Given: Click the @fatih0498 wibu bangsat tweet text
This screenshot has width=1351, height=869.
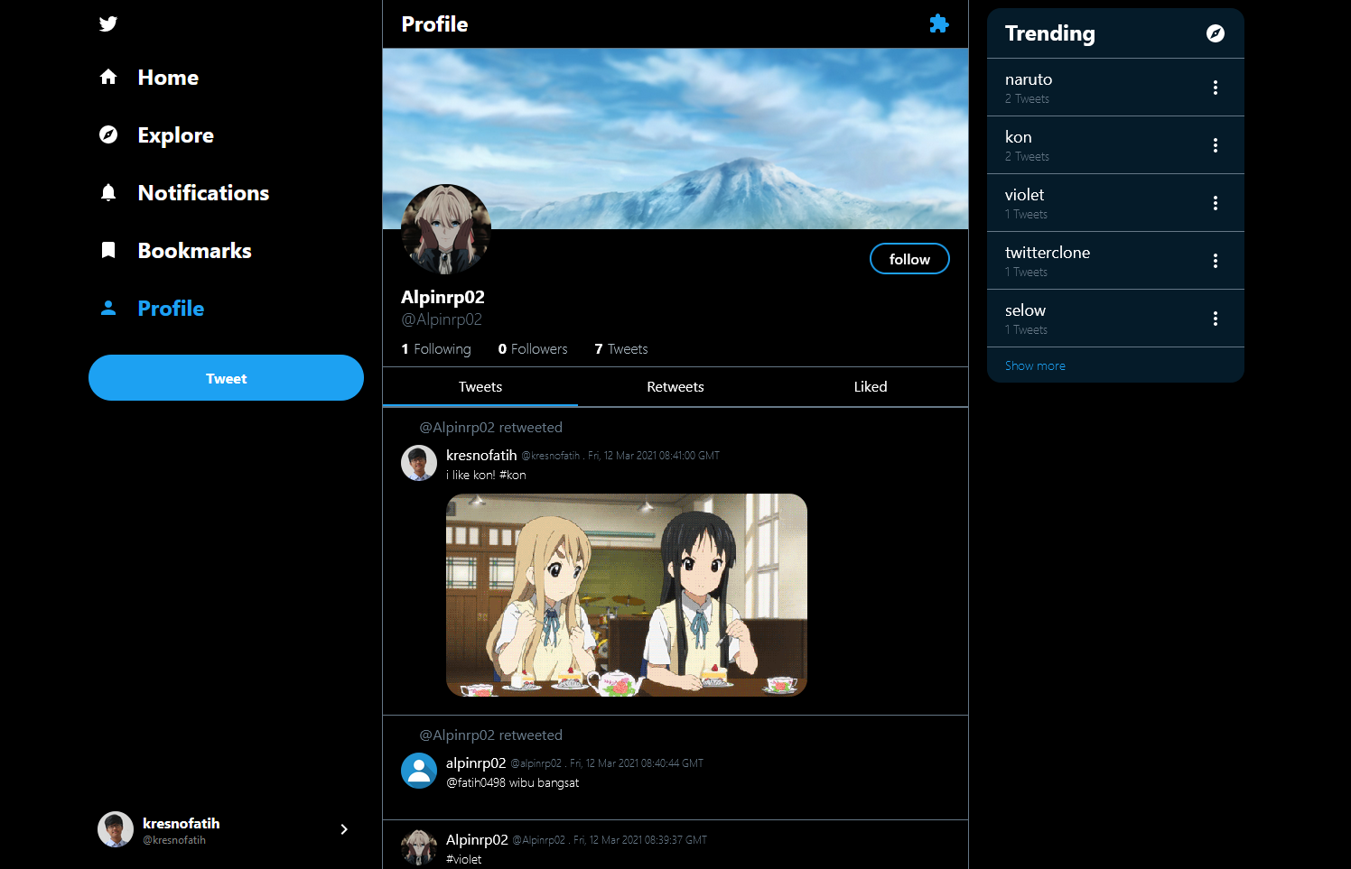Looking at the screenshot, I should 512,783.
